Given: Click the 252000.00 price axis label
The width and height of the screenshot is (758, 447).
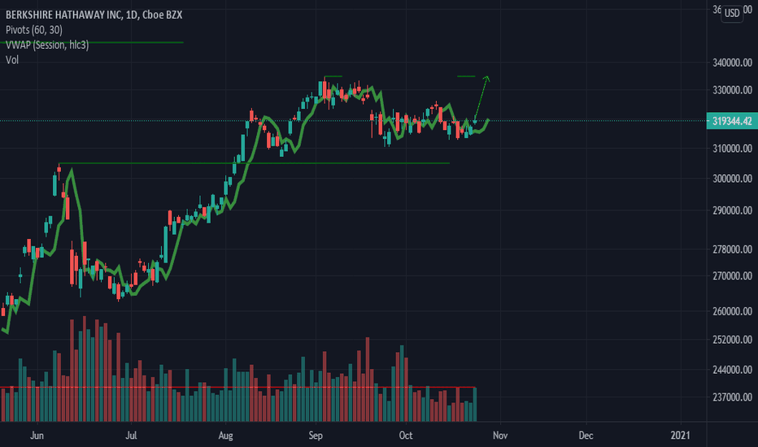Looking at the screenshot, I should pos(732,340).
